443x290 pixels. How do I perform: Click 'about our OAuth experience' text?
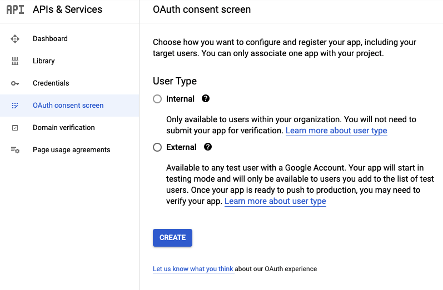(276, 269)
